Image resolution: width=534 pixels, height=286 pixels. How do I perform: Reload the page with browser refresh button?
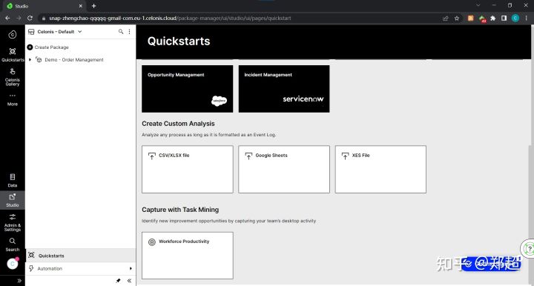click(x=30, y=18)
